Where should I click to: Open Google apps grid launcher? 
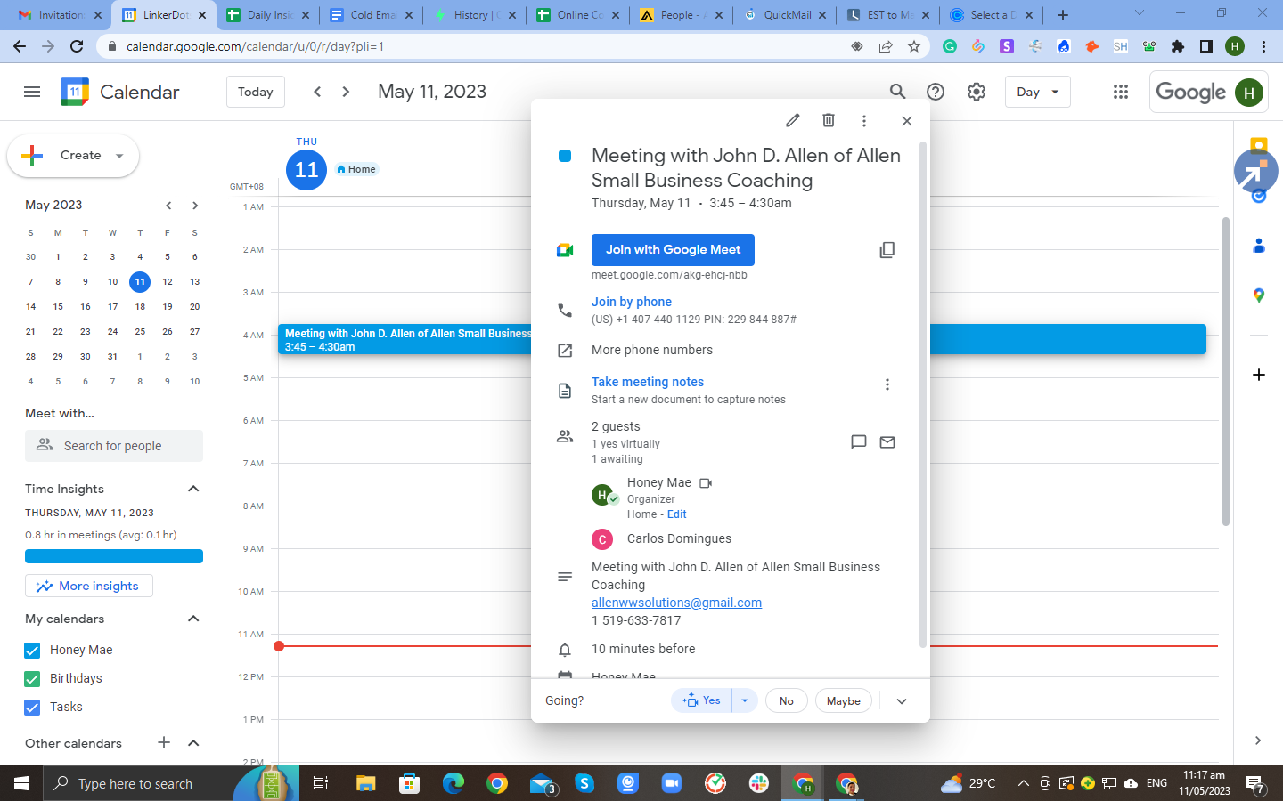click(x=1121, y=92)
